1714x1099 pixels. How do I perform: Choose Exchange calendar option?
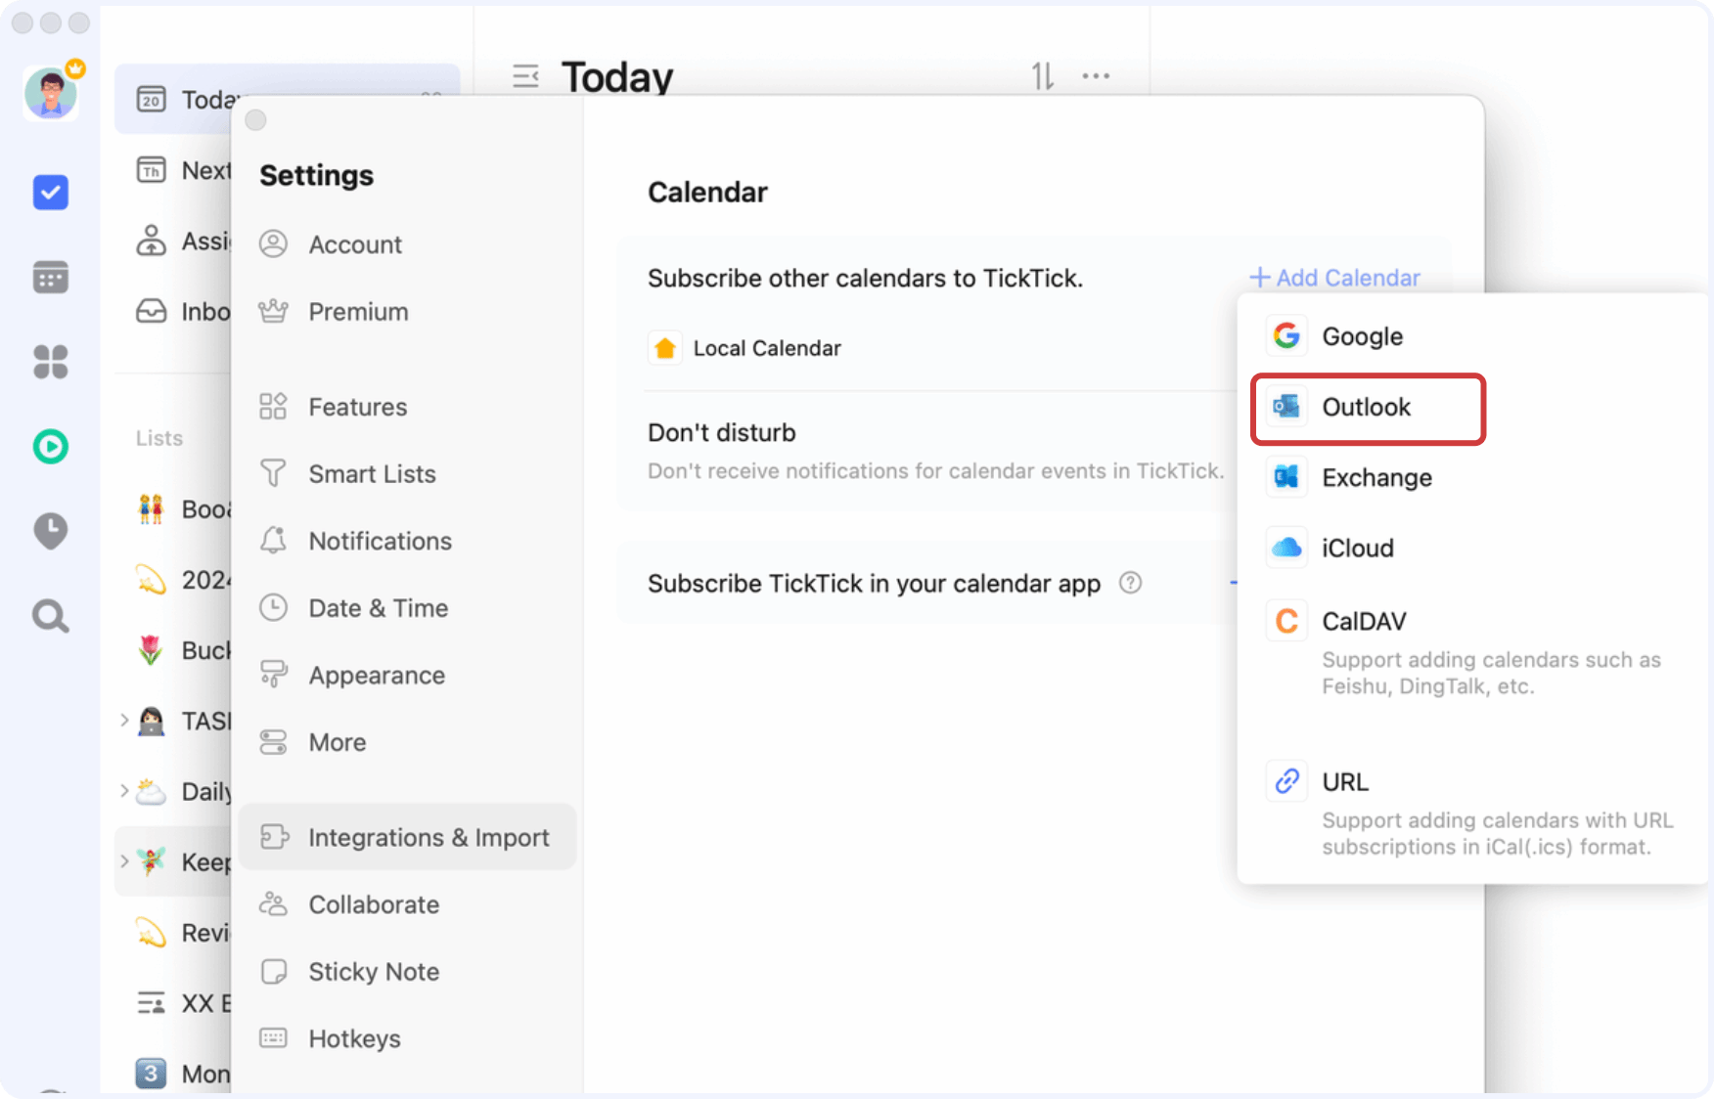[1472, 478]
